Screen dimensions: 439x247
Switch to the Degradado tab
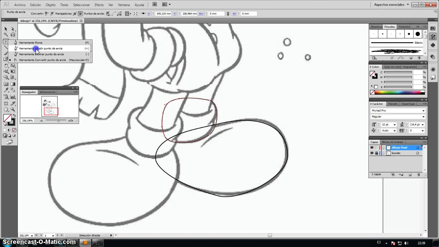tap(410, 67)
